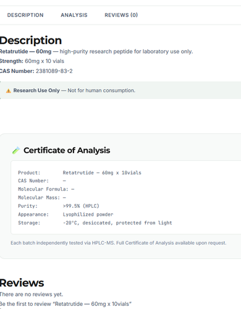
Task: Click the Certificate of Analysis heading
Action: click(x=67, y=150)
